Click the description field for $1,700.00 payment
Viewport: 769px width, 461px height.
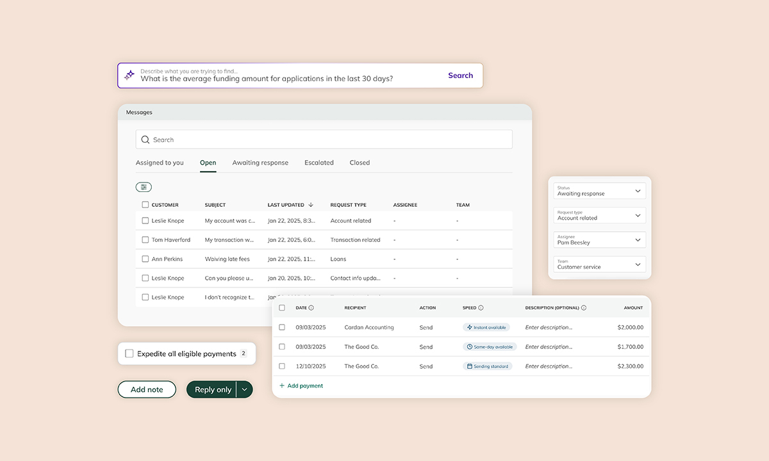pos(549,347)
